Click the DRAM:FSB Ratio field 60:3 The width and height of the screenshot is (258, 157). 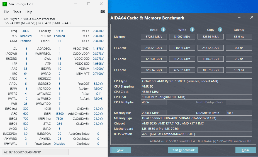[239, 113]
